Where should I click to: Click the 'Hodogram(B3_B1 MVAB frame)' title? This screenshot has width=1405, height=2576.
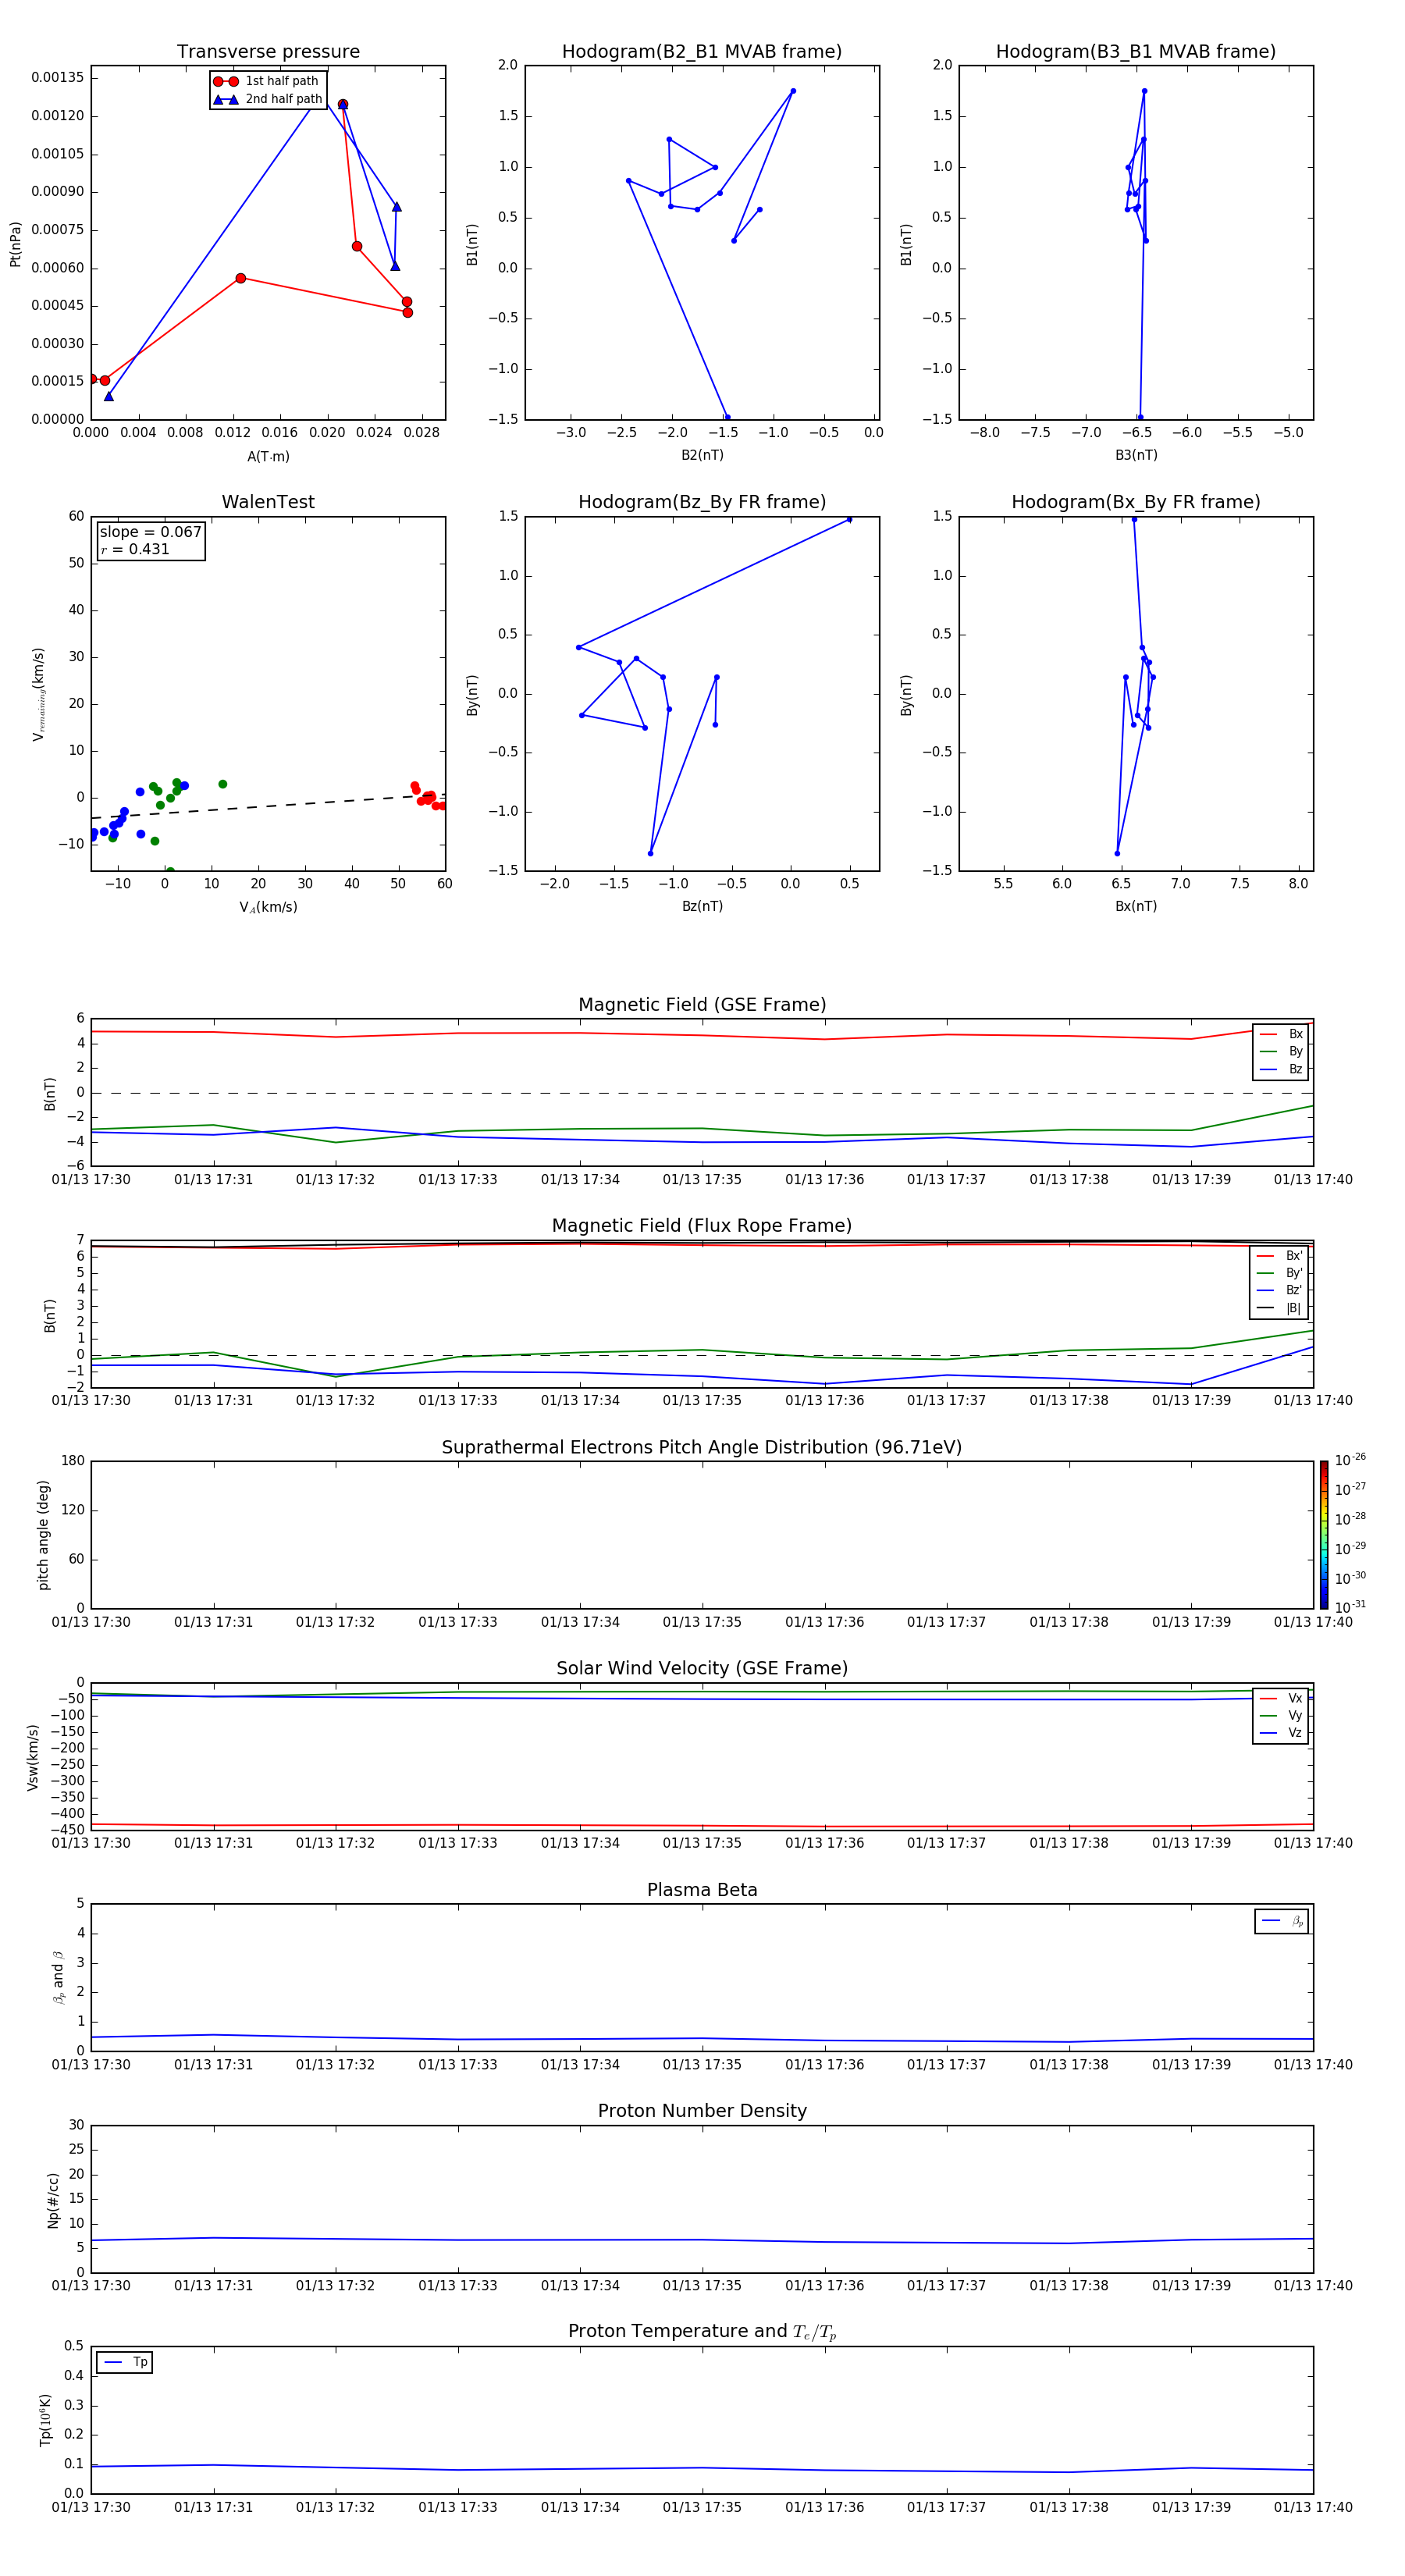[x=1136, y=52]
